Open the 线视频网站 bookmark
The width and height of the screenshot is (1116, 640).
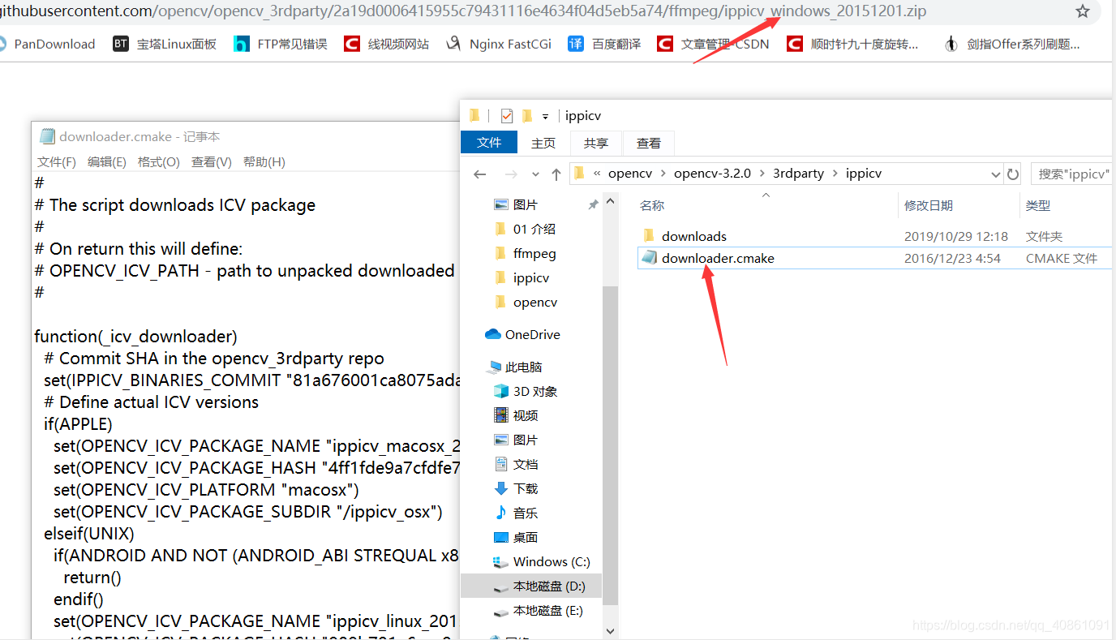coord(386,44)
